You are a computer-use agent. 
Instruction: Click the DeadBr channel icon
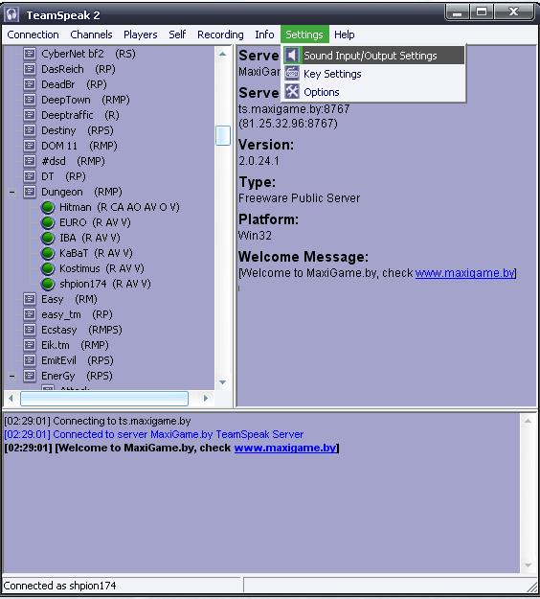pos(30,84)
